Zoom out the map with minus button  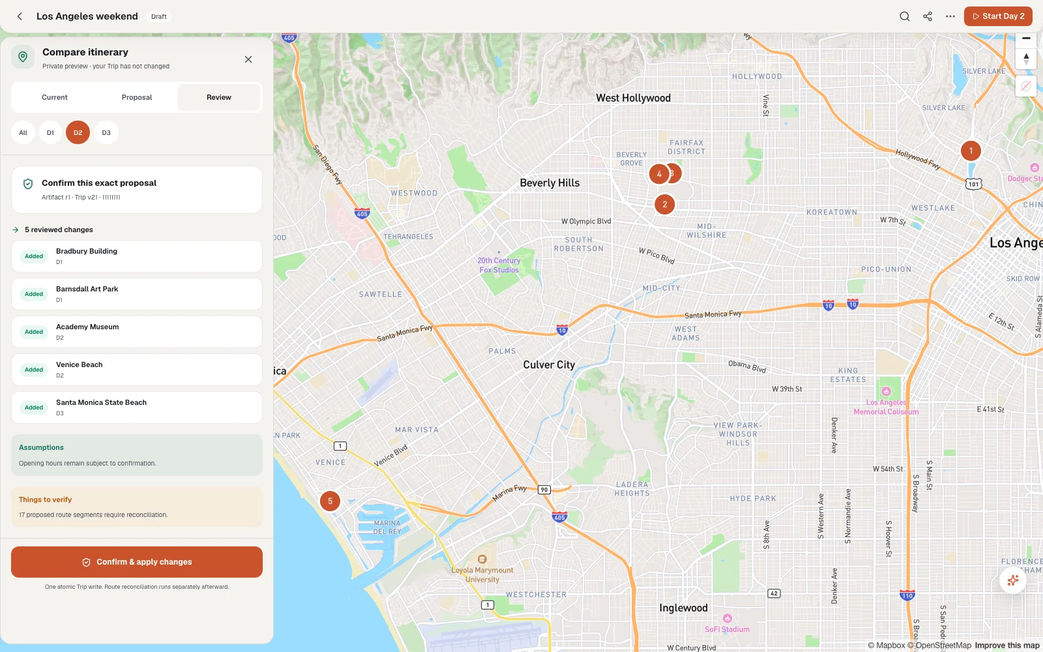coord(1026,38)
